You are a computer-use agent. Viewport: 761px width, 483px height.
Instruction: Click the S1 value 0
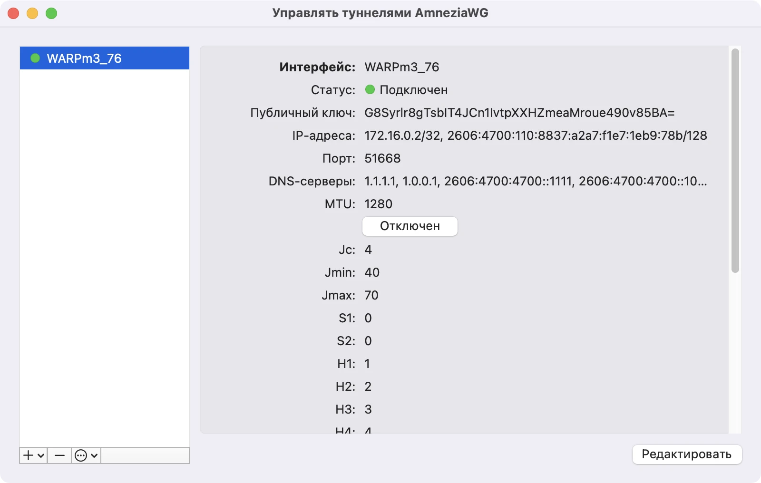tap(368, 318)
